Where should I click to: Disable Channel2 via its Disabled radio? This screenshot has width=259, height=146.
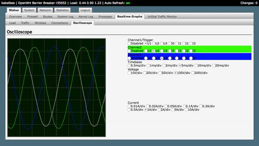(x=129, y=51)
